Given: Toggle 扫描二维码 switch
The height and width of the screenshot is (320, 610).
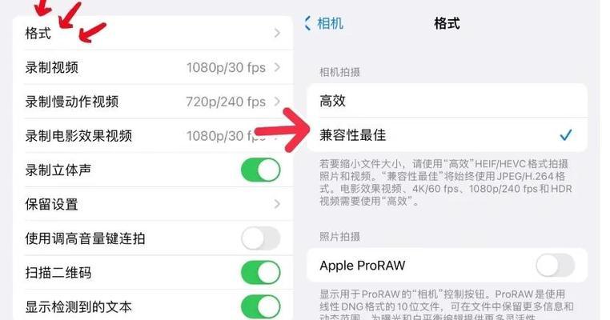Looking at the screenshot, I should tap(261, 273).
